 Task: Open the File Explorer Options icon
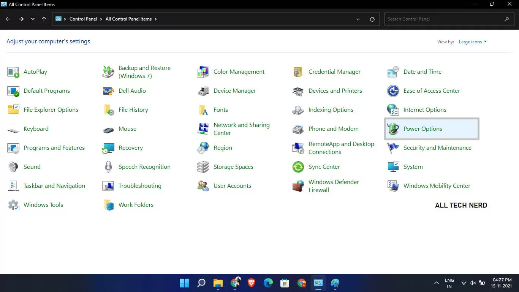coord(13,110)
